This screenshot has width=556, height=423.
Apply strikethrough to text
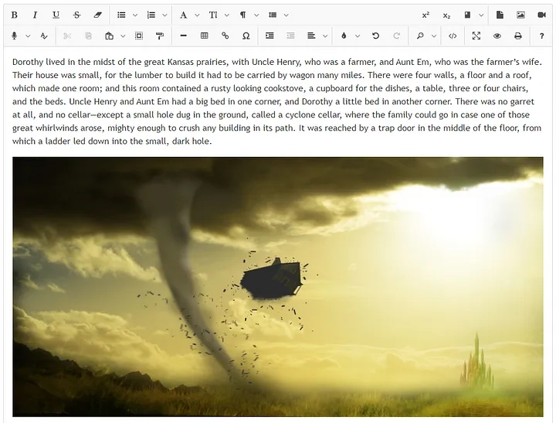[76, 15]
